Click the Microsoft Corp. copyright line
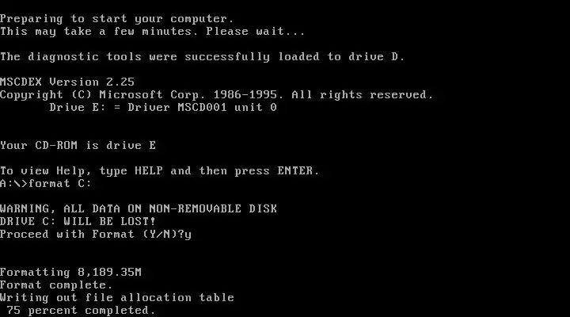Viewport: 570px width, 317px height. 217,94
